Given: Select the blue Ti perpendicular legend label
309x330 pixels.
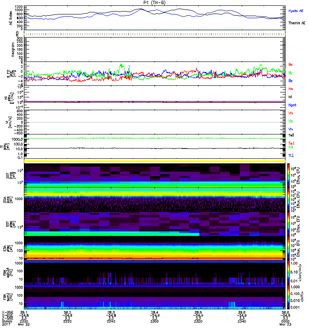Looking at the screenshot, I should point(291,156).
